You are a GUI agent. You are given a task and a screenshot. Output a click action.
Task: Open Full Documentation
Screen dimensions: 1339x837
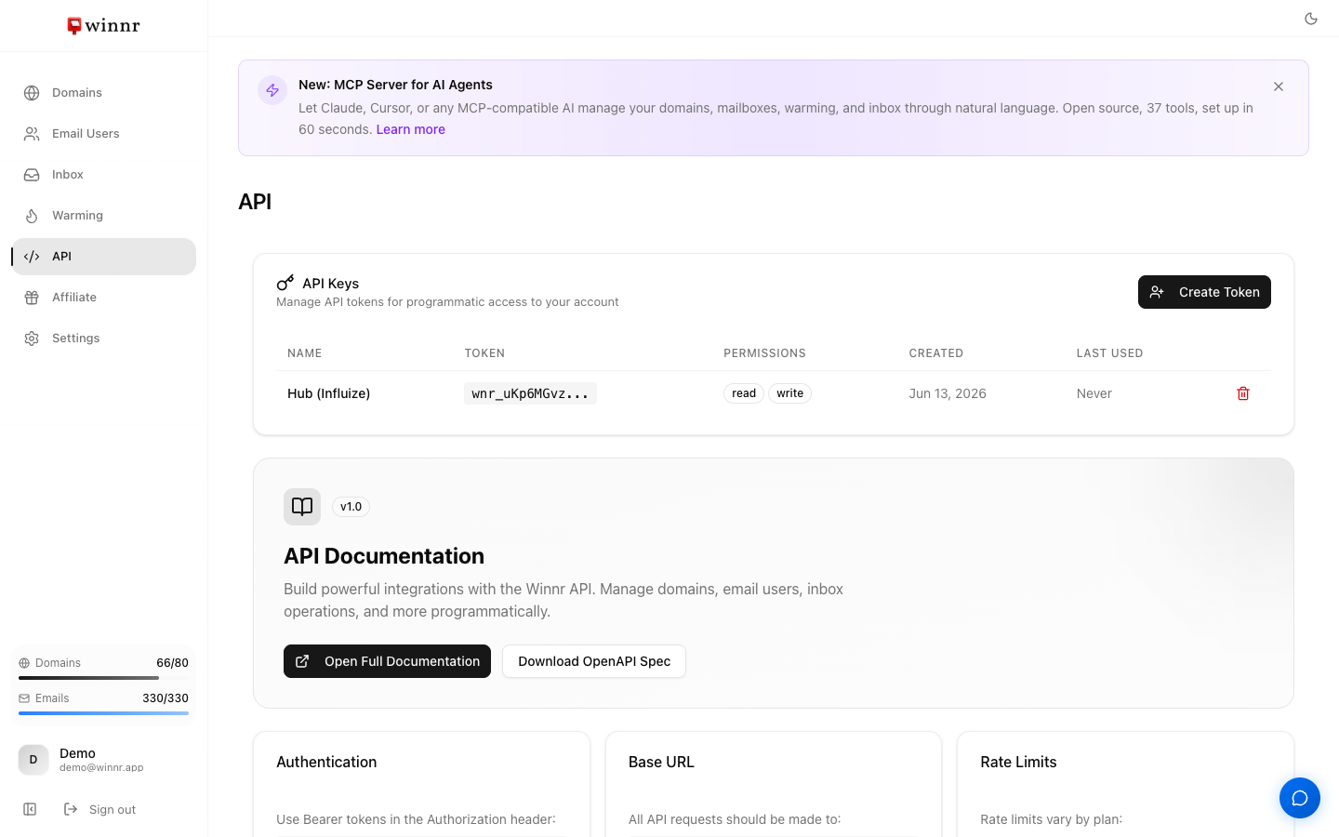387,661
